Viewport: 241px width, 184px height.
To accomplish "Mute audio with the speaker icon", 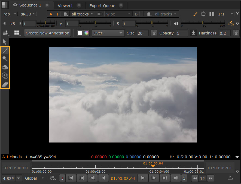I will 176,24.
